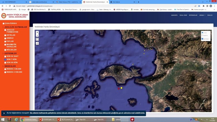
Task: Enable DİRİFAY layer checkbox
Action: [5, 38]
